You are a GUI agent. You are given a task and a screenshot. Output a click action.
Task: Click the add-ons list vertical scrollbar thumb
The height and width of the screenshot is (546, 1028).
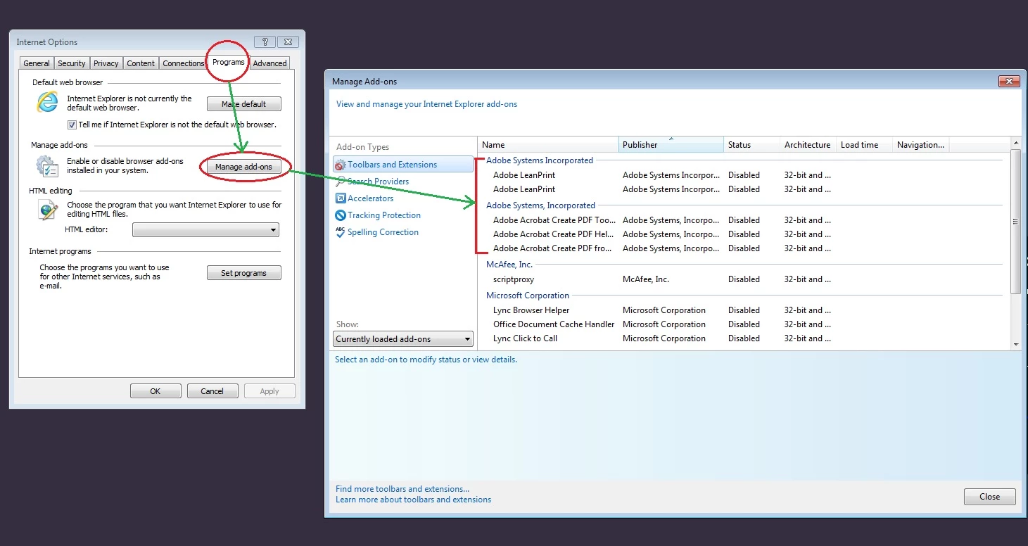pos(1015,221)
